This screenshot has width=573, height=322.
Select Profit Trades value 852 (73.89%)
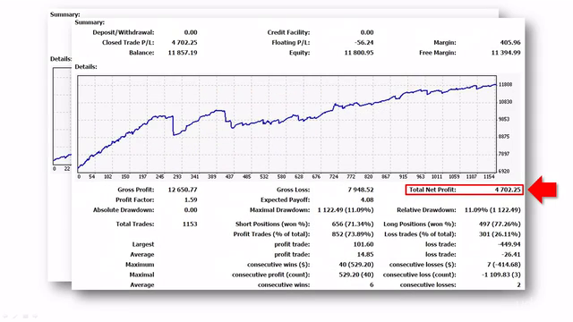[x=353, y=234]
